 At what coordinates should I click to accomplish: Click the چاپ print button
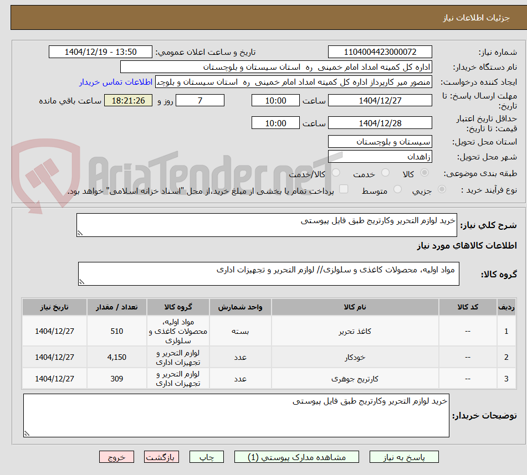coord(207,457)
